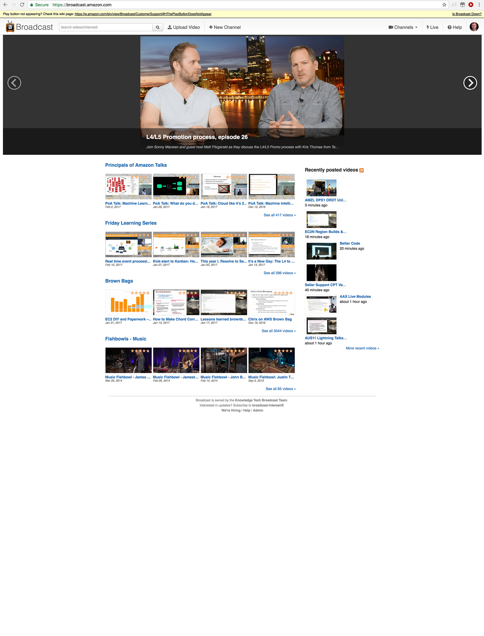The height and width of the screenshot is (636, 484).
Task: Open Friday Learning Series channel heading
Action: pos(131,223)
